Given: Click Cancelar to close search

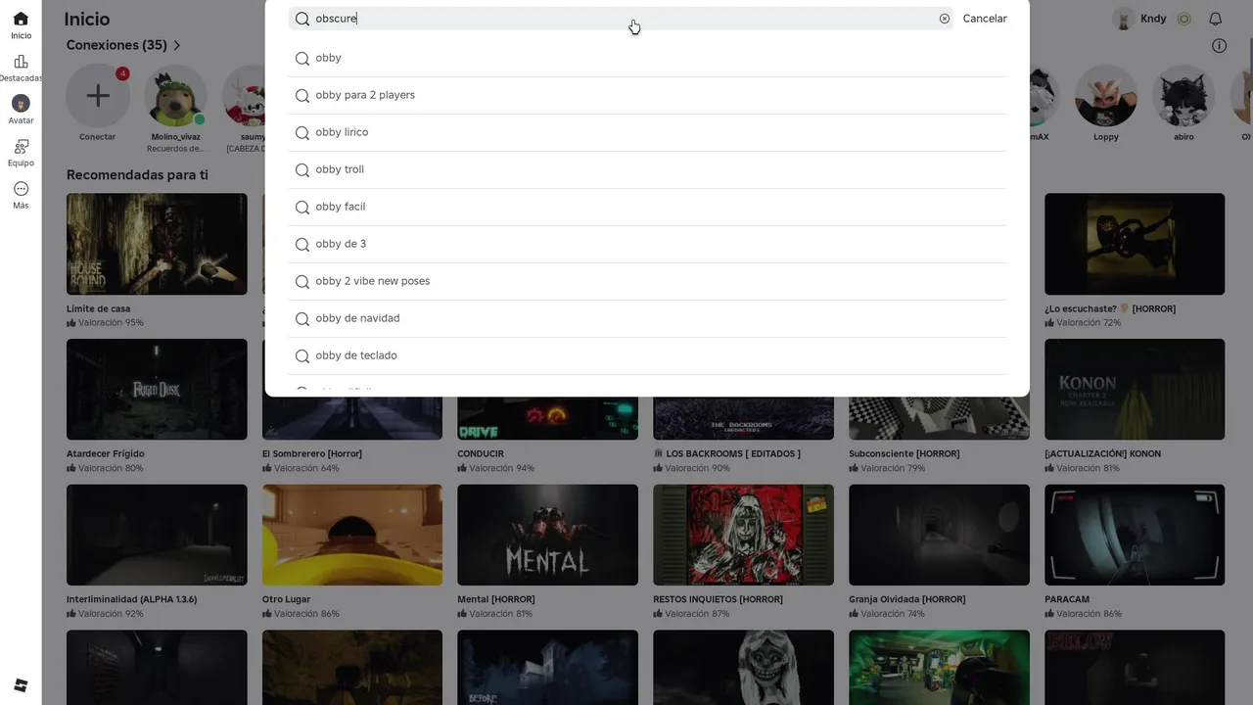Looking at the screenshot, I should [x=985, y=19].
